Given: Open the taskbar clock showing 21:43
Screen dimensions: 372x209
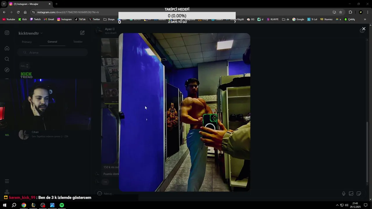Looking at the screenshot, I should tap(355, 205).
